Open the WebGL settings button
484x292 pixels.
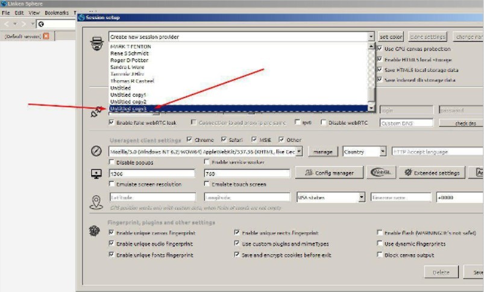(380, 173)
